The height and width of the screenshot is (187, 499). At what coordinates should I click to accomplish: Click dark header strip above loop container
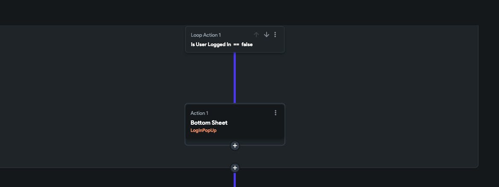[x=249, y=12]
